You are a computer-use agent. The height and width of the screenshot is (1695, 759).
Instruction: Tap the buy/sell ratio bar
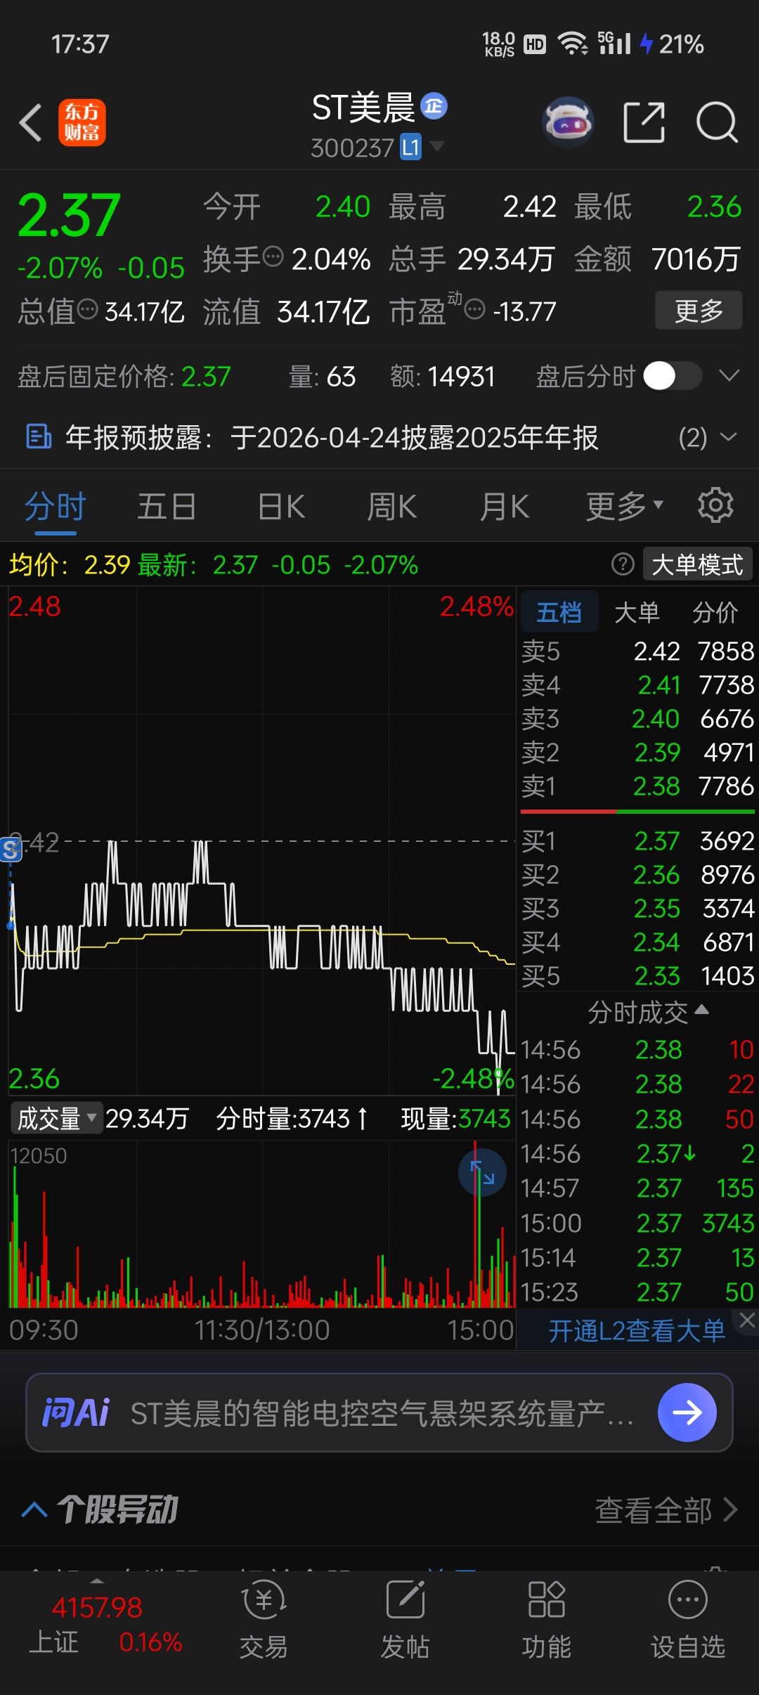(x=637, y=812)
